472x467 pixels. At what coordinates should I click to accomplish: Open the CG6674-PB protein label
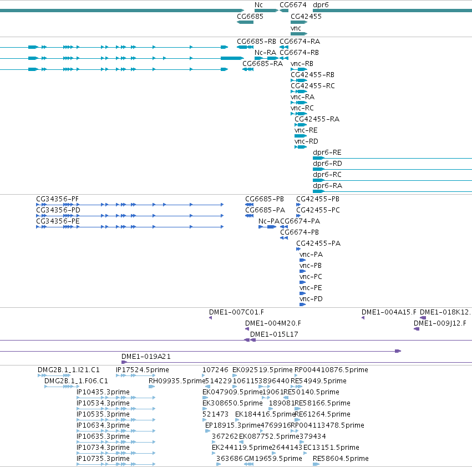[299, 232]
